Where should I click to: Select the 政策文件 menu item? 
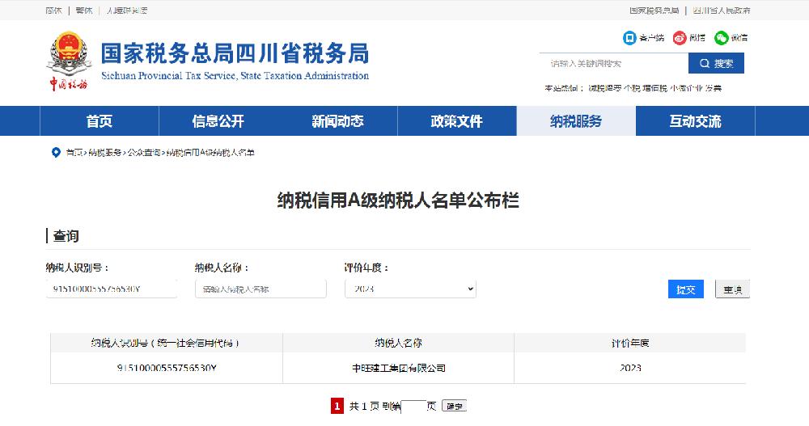[457, 121]
